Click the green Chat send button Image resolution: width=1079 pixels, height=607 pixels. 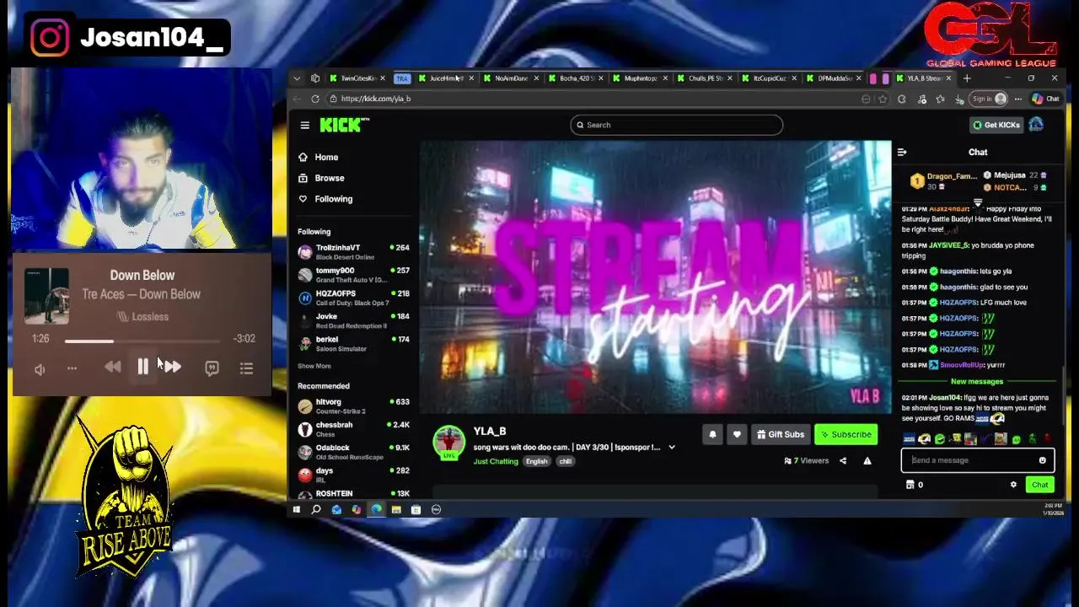1039,485
